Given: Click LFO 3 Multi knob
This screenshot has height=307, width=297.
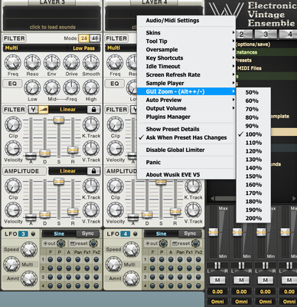Looking at the screenshot, I should coord(11,264).
